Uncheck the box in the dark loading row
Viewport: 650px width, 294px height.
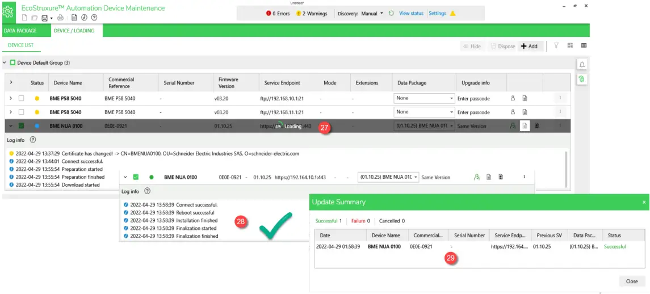(21, 125)
